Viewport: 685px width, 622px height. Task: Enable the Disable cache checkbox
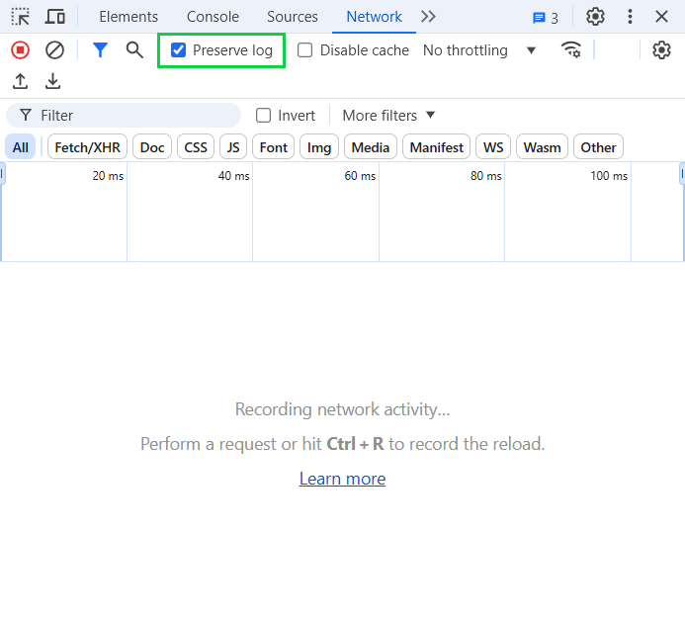[305, 50]
